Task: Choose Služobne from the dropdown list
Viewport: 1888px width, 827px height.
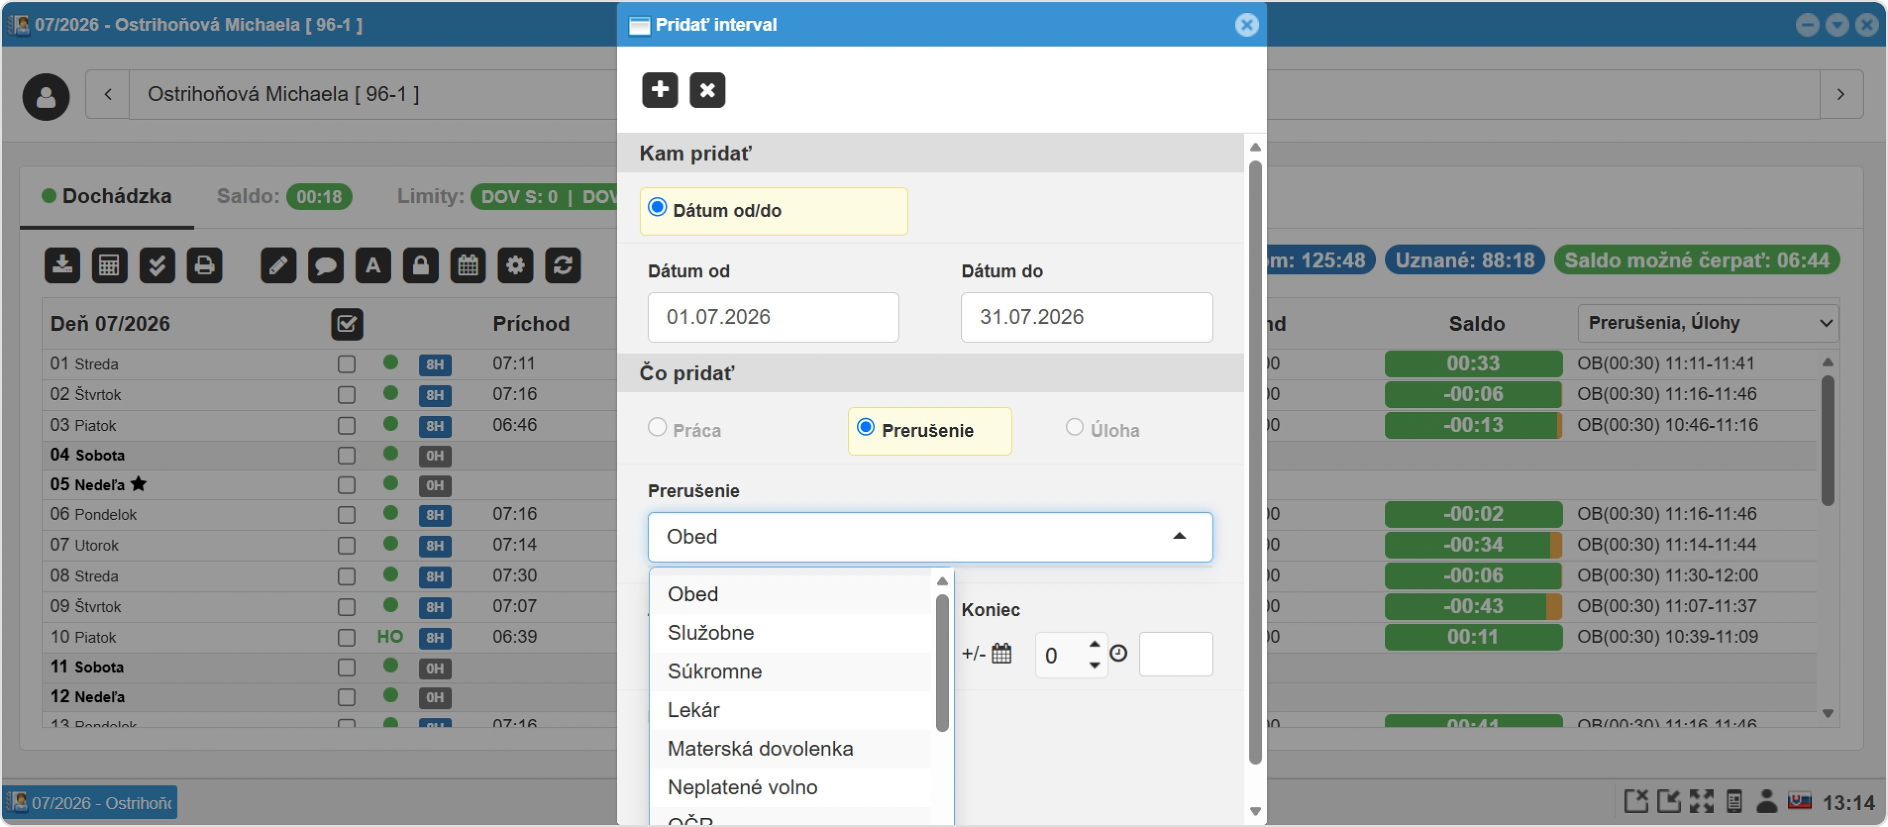Action: point(790,633)
